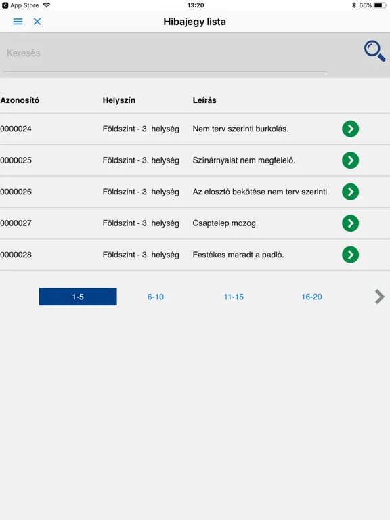
Task: Open details arrow for ticket 0000027
Action: [x=350, y=223]
